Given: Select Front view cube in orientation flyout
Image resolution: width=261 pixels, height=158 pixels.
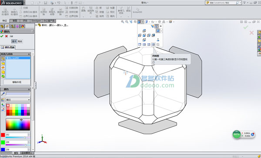Looking at the screenshot, I should pyautogui.click(x=144, y=35).
